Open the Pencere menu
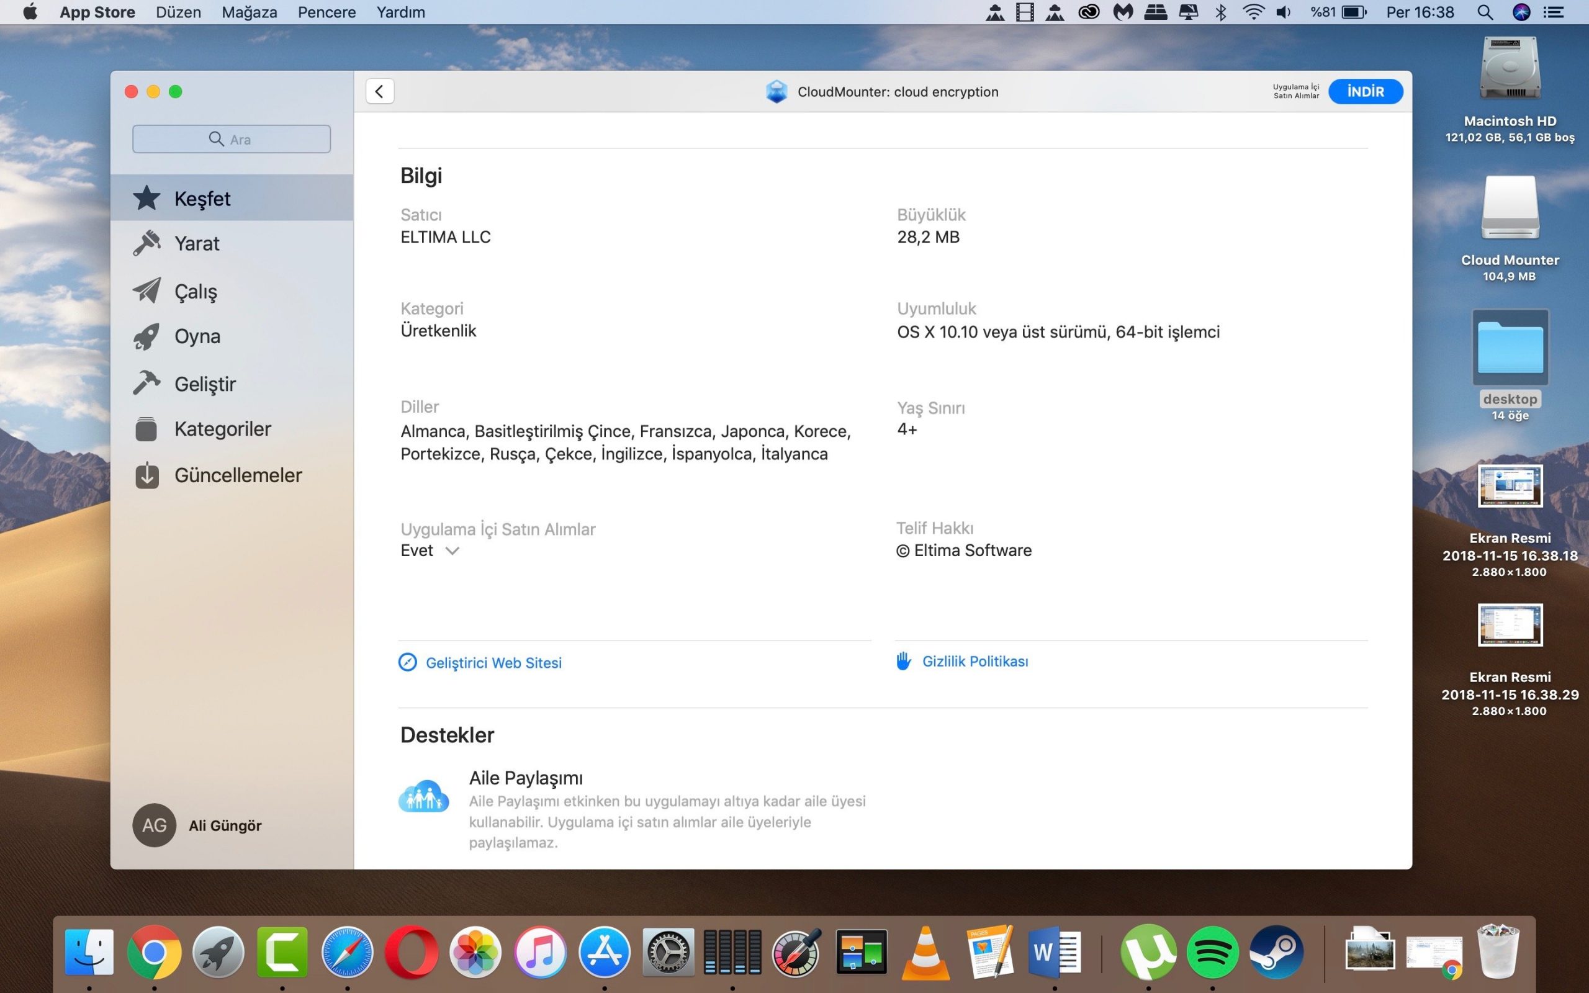This screenshot has width=1589, height=993. tap(326, 12)
